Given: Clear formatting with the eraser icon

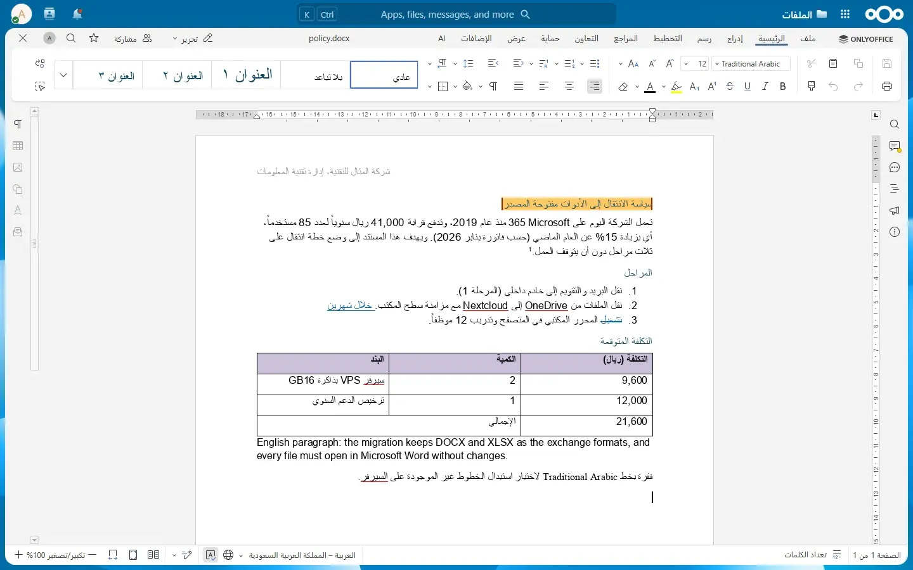Looking at the screenshot, I should [x=623, y=86].
